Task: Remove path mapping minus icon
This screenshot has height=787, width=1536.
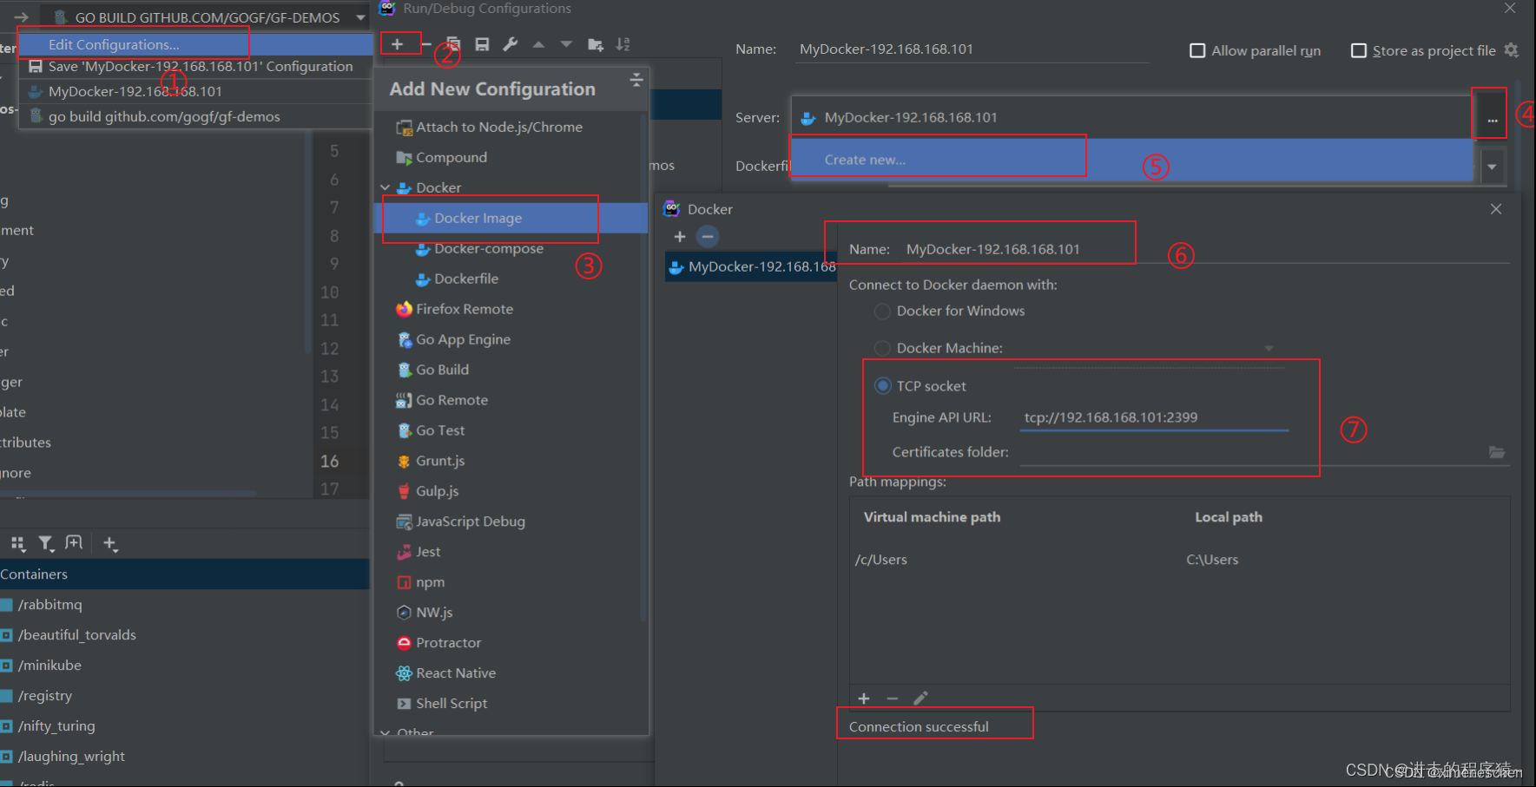Action: pos(892,698)
